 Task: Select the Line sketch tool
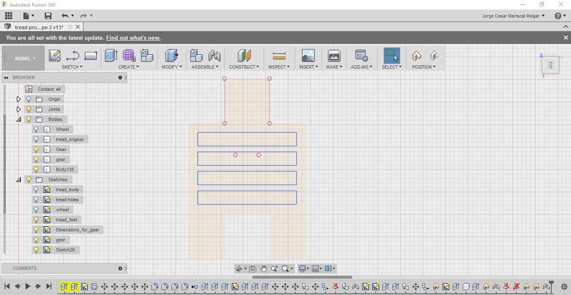pos(73,56)
